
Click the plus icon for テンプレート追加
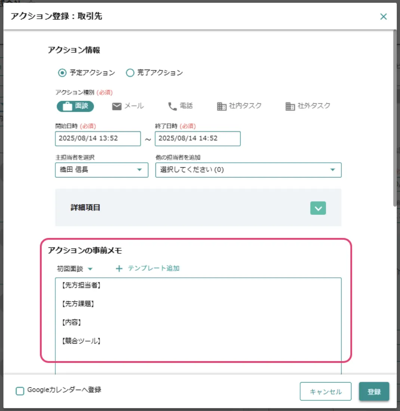click(119, 268)
